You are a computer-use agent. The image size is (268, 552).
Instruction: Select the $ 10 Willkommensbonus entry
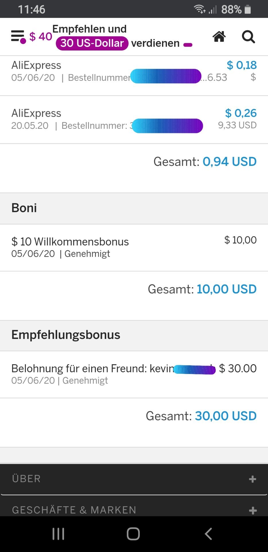(134, 248)
